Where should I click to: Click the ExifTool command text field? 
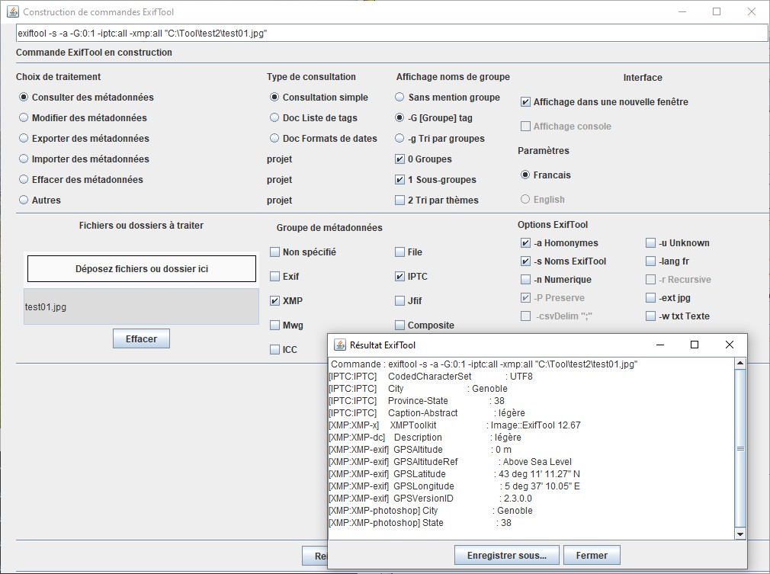pos(391,34)
